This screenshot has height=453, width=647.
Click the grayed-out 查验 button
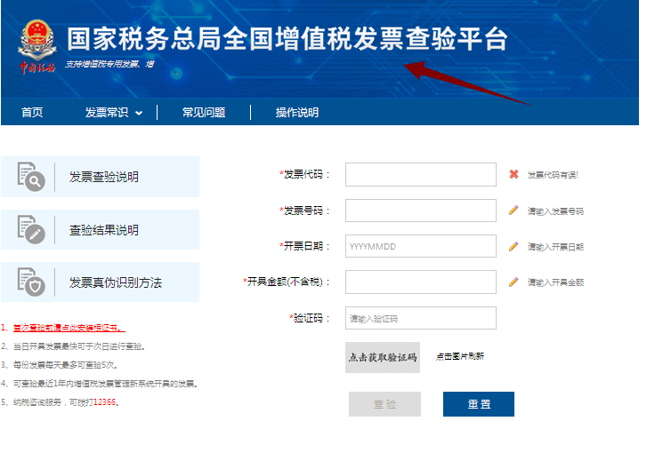pos(385,404)
